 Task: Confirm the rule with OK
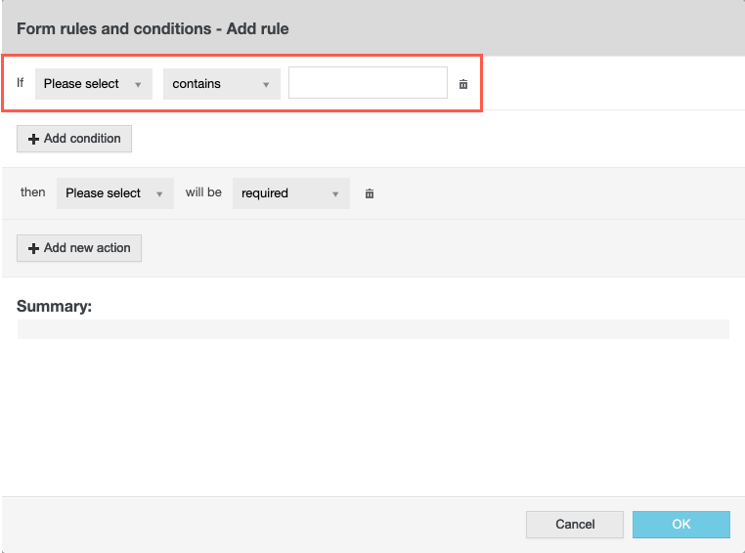click(681, 525)
